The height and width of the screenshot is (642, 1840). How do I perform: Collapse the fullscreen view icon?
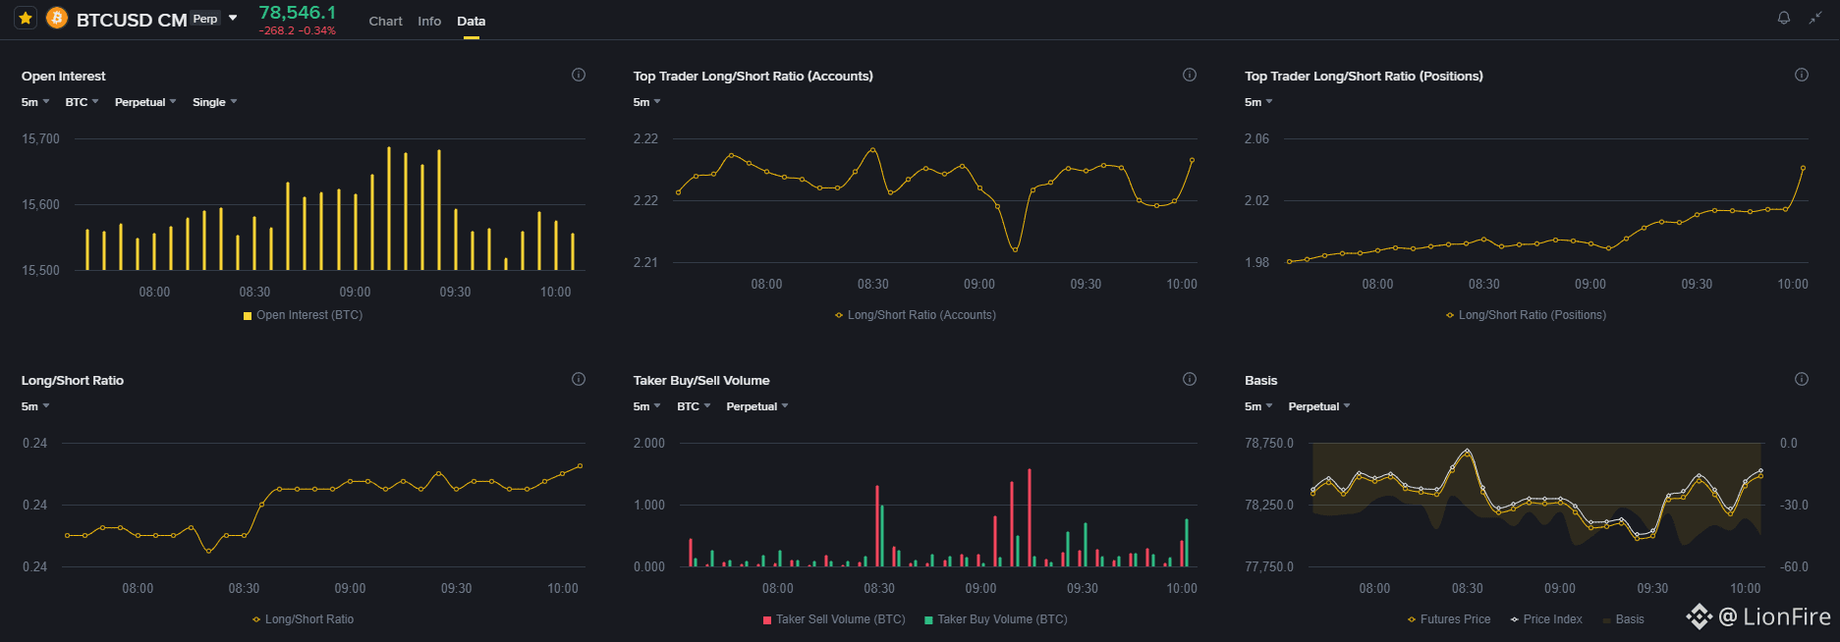[1815, 18]
